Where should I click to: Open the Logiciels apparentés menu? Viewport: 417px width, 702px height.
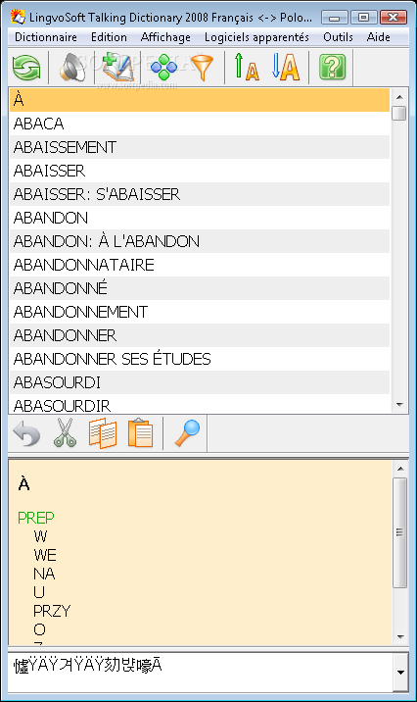click(256, 37)
